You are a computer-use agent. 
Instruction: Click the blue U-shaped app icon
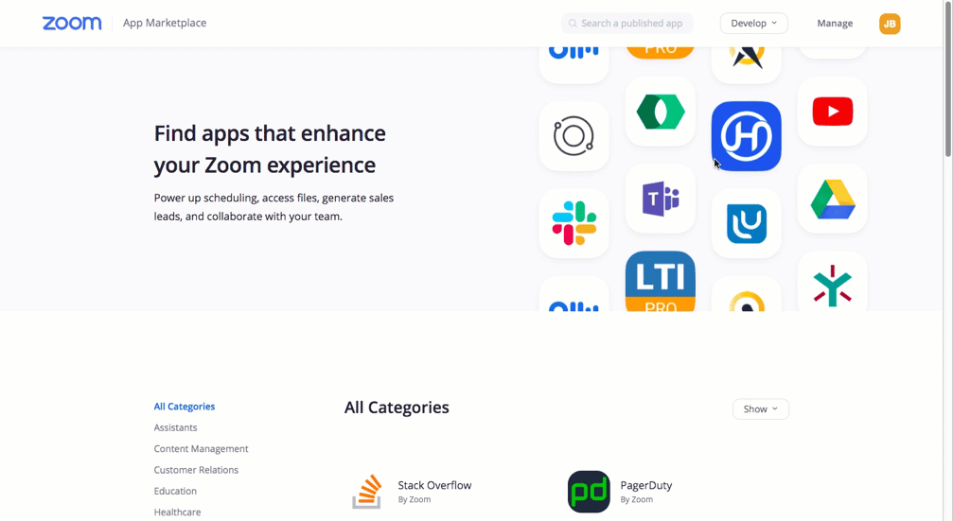click(x=747, y=223)
